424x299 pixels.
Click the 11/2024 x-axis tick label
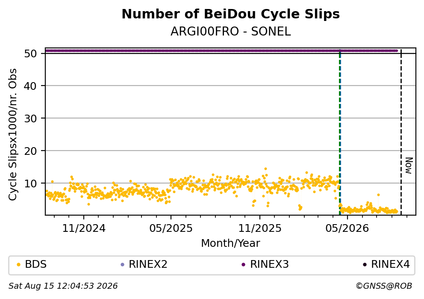(84, 228)
